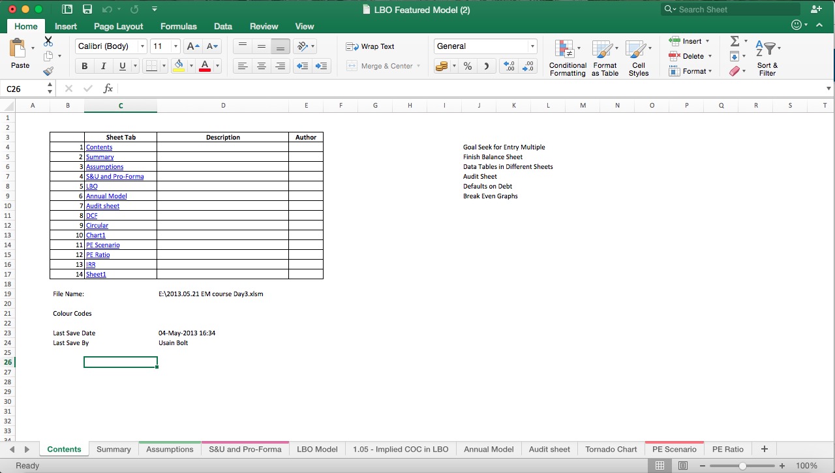Open the font color swatch picker

point(217,66)
